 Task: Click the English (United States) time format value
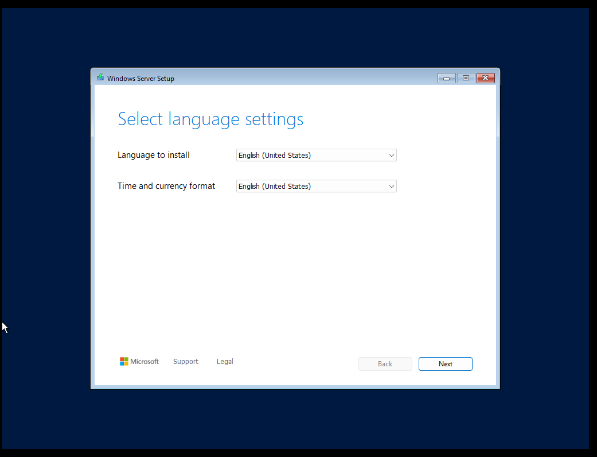[275, 186]
